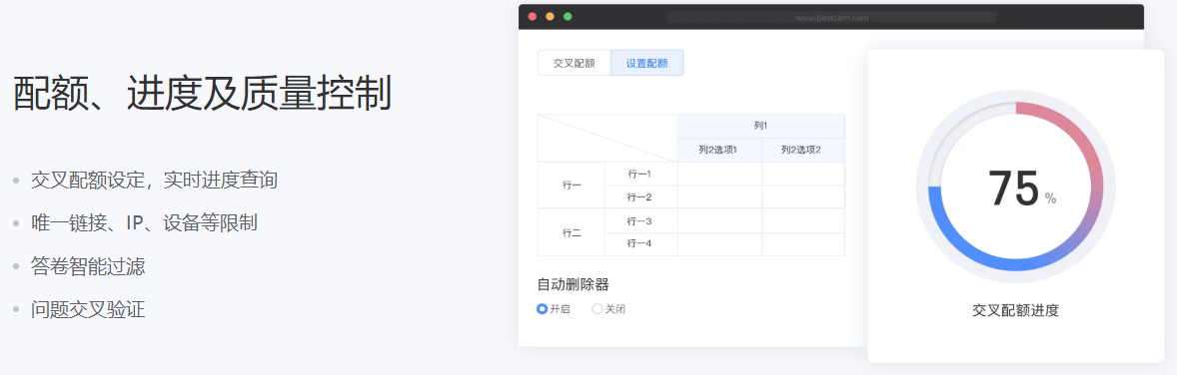Click the bullet 答卷智能过滤

(x=88, y=266)
